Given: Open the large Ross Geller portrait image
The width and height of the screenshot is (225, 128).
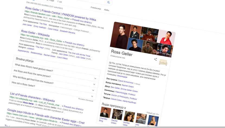Looking at the screenshot, I should (120, 36).
